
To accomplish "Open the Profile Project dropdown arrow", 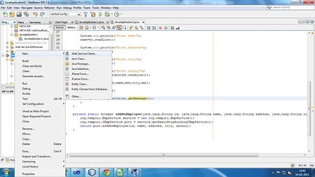I will [x=121, y=14].
